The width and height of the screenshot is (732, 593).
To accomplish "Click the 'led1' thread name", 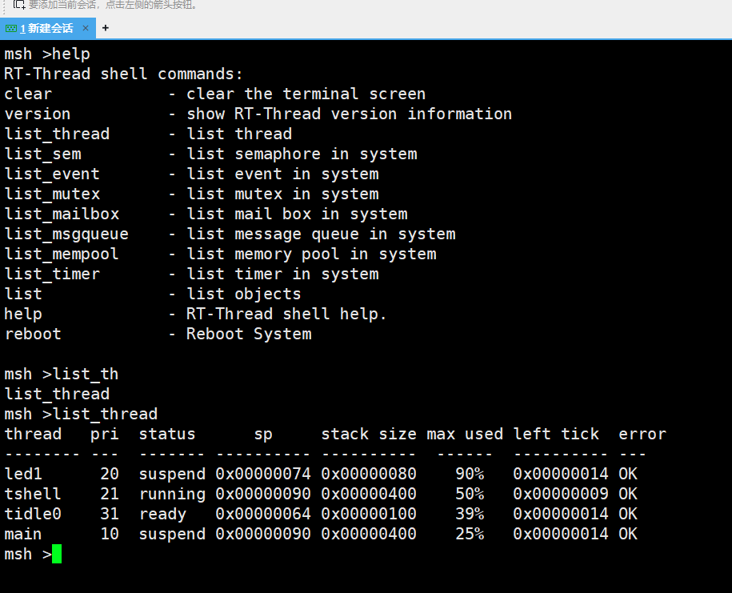I will pyautogui.click(x=23, y=474).
